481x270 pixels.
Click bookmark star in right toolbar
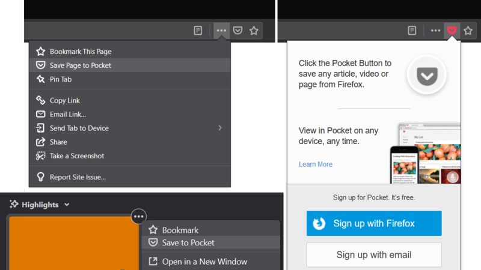click(468, 31)
